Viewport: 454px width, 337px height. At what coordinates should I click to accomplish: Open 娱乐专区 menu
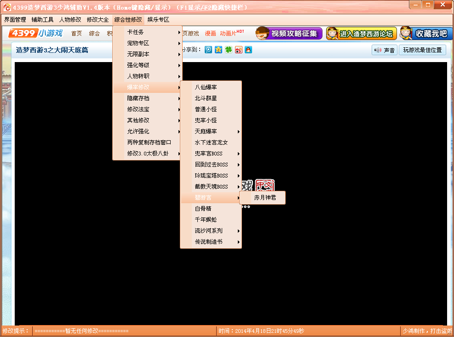tap(158, 20)
